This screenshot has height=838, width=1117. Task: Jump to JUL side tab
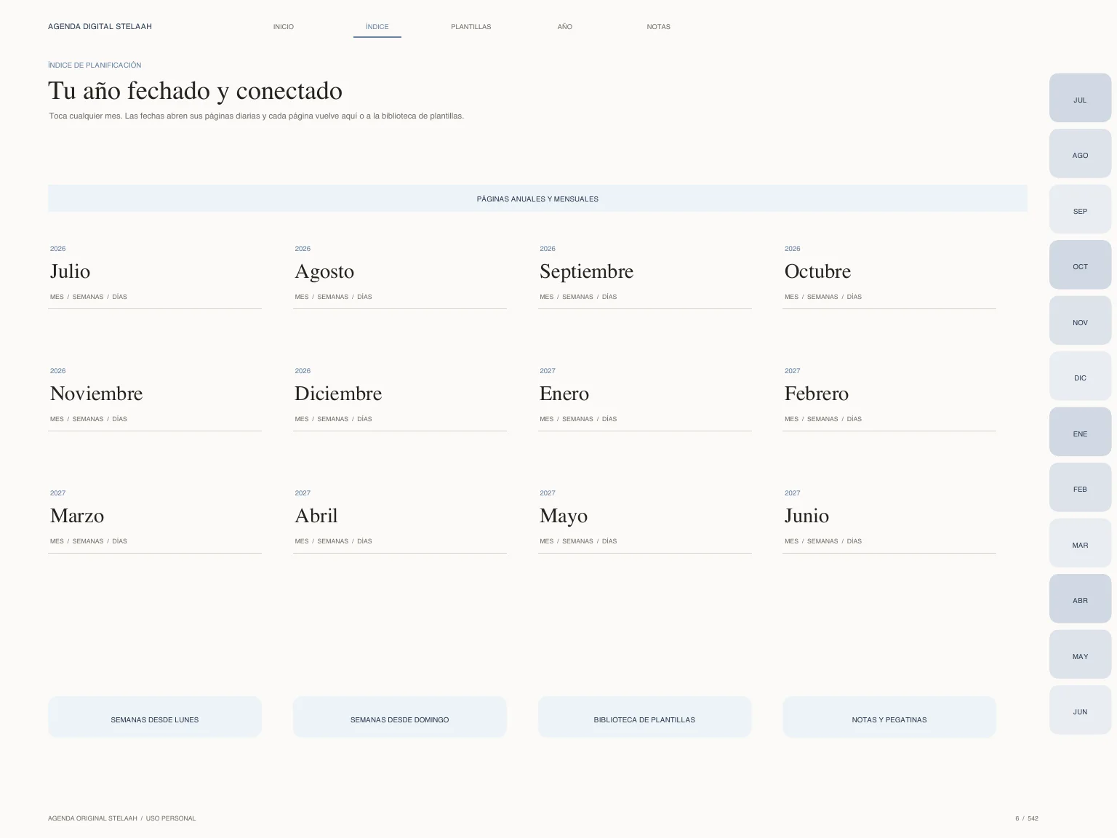[1080, 98]
